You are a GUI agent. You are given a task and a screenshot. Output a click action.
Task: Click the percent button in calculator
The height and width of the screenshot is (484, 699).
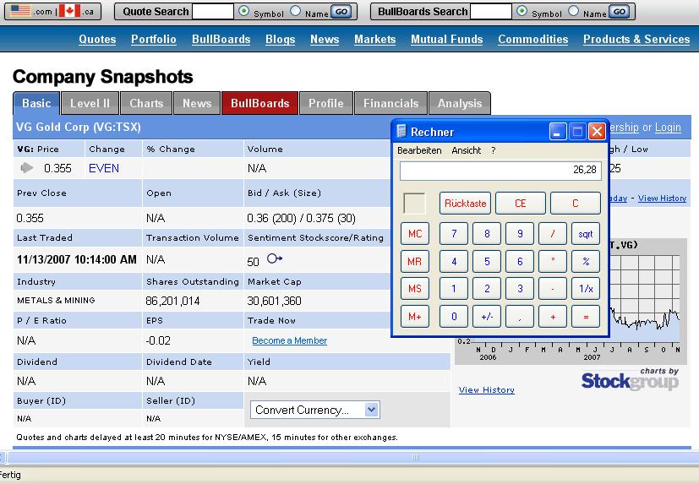(x=586, y=261)
